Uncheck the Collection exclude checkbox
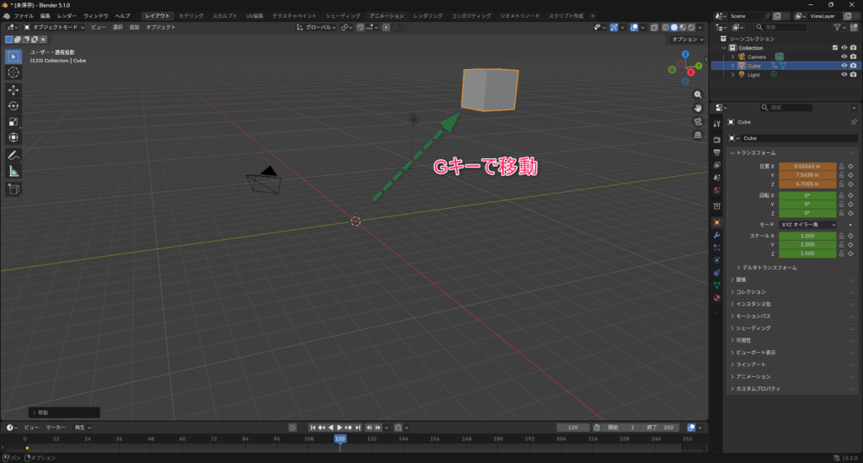 click(x=834, y=48)
